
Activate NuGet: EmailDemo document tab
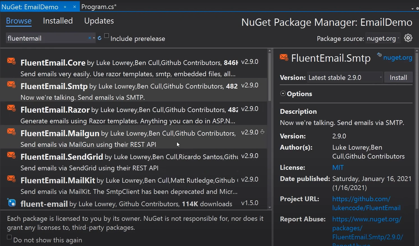[30, 7]
